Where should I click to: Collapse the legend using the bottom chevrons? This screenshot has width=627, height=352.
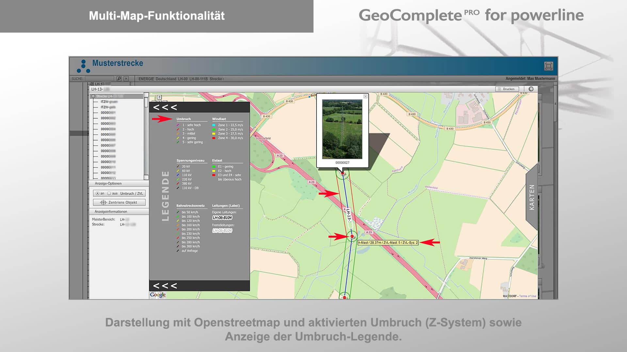165,286
